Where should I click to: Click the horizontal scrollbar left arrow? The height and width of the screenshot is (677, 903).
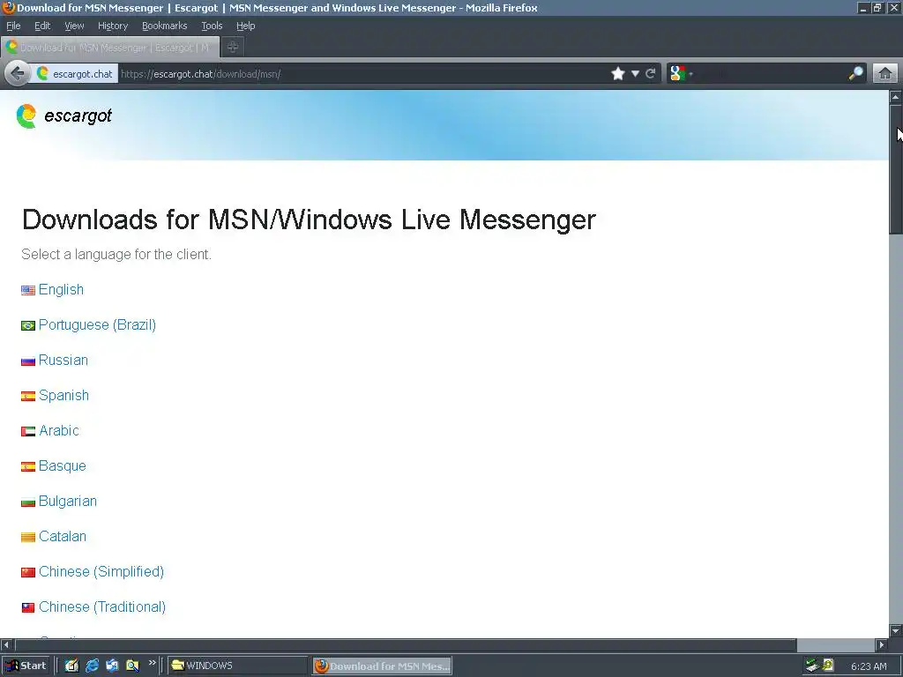pos(6,644)
